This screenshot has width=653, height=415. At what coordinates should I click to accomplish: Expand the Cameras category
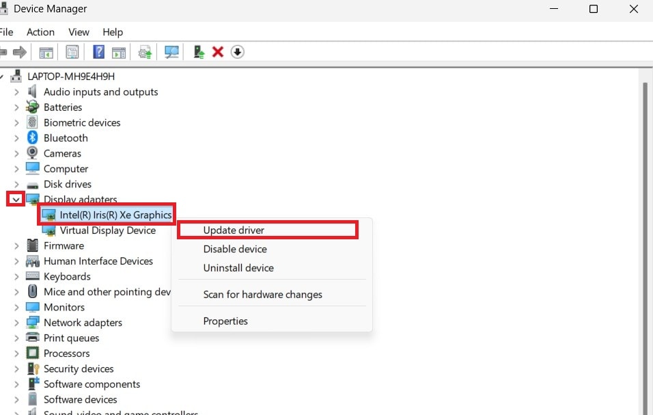(16, 153)
